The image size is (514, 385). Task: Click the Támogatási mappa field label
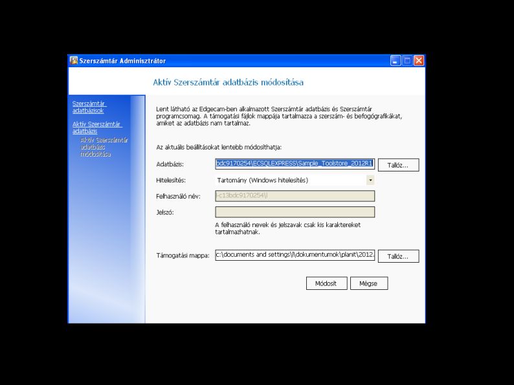pyautogui.click(x=183, y=256)
